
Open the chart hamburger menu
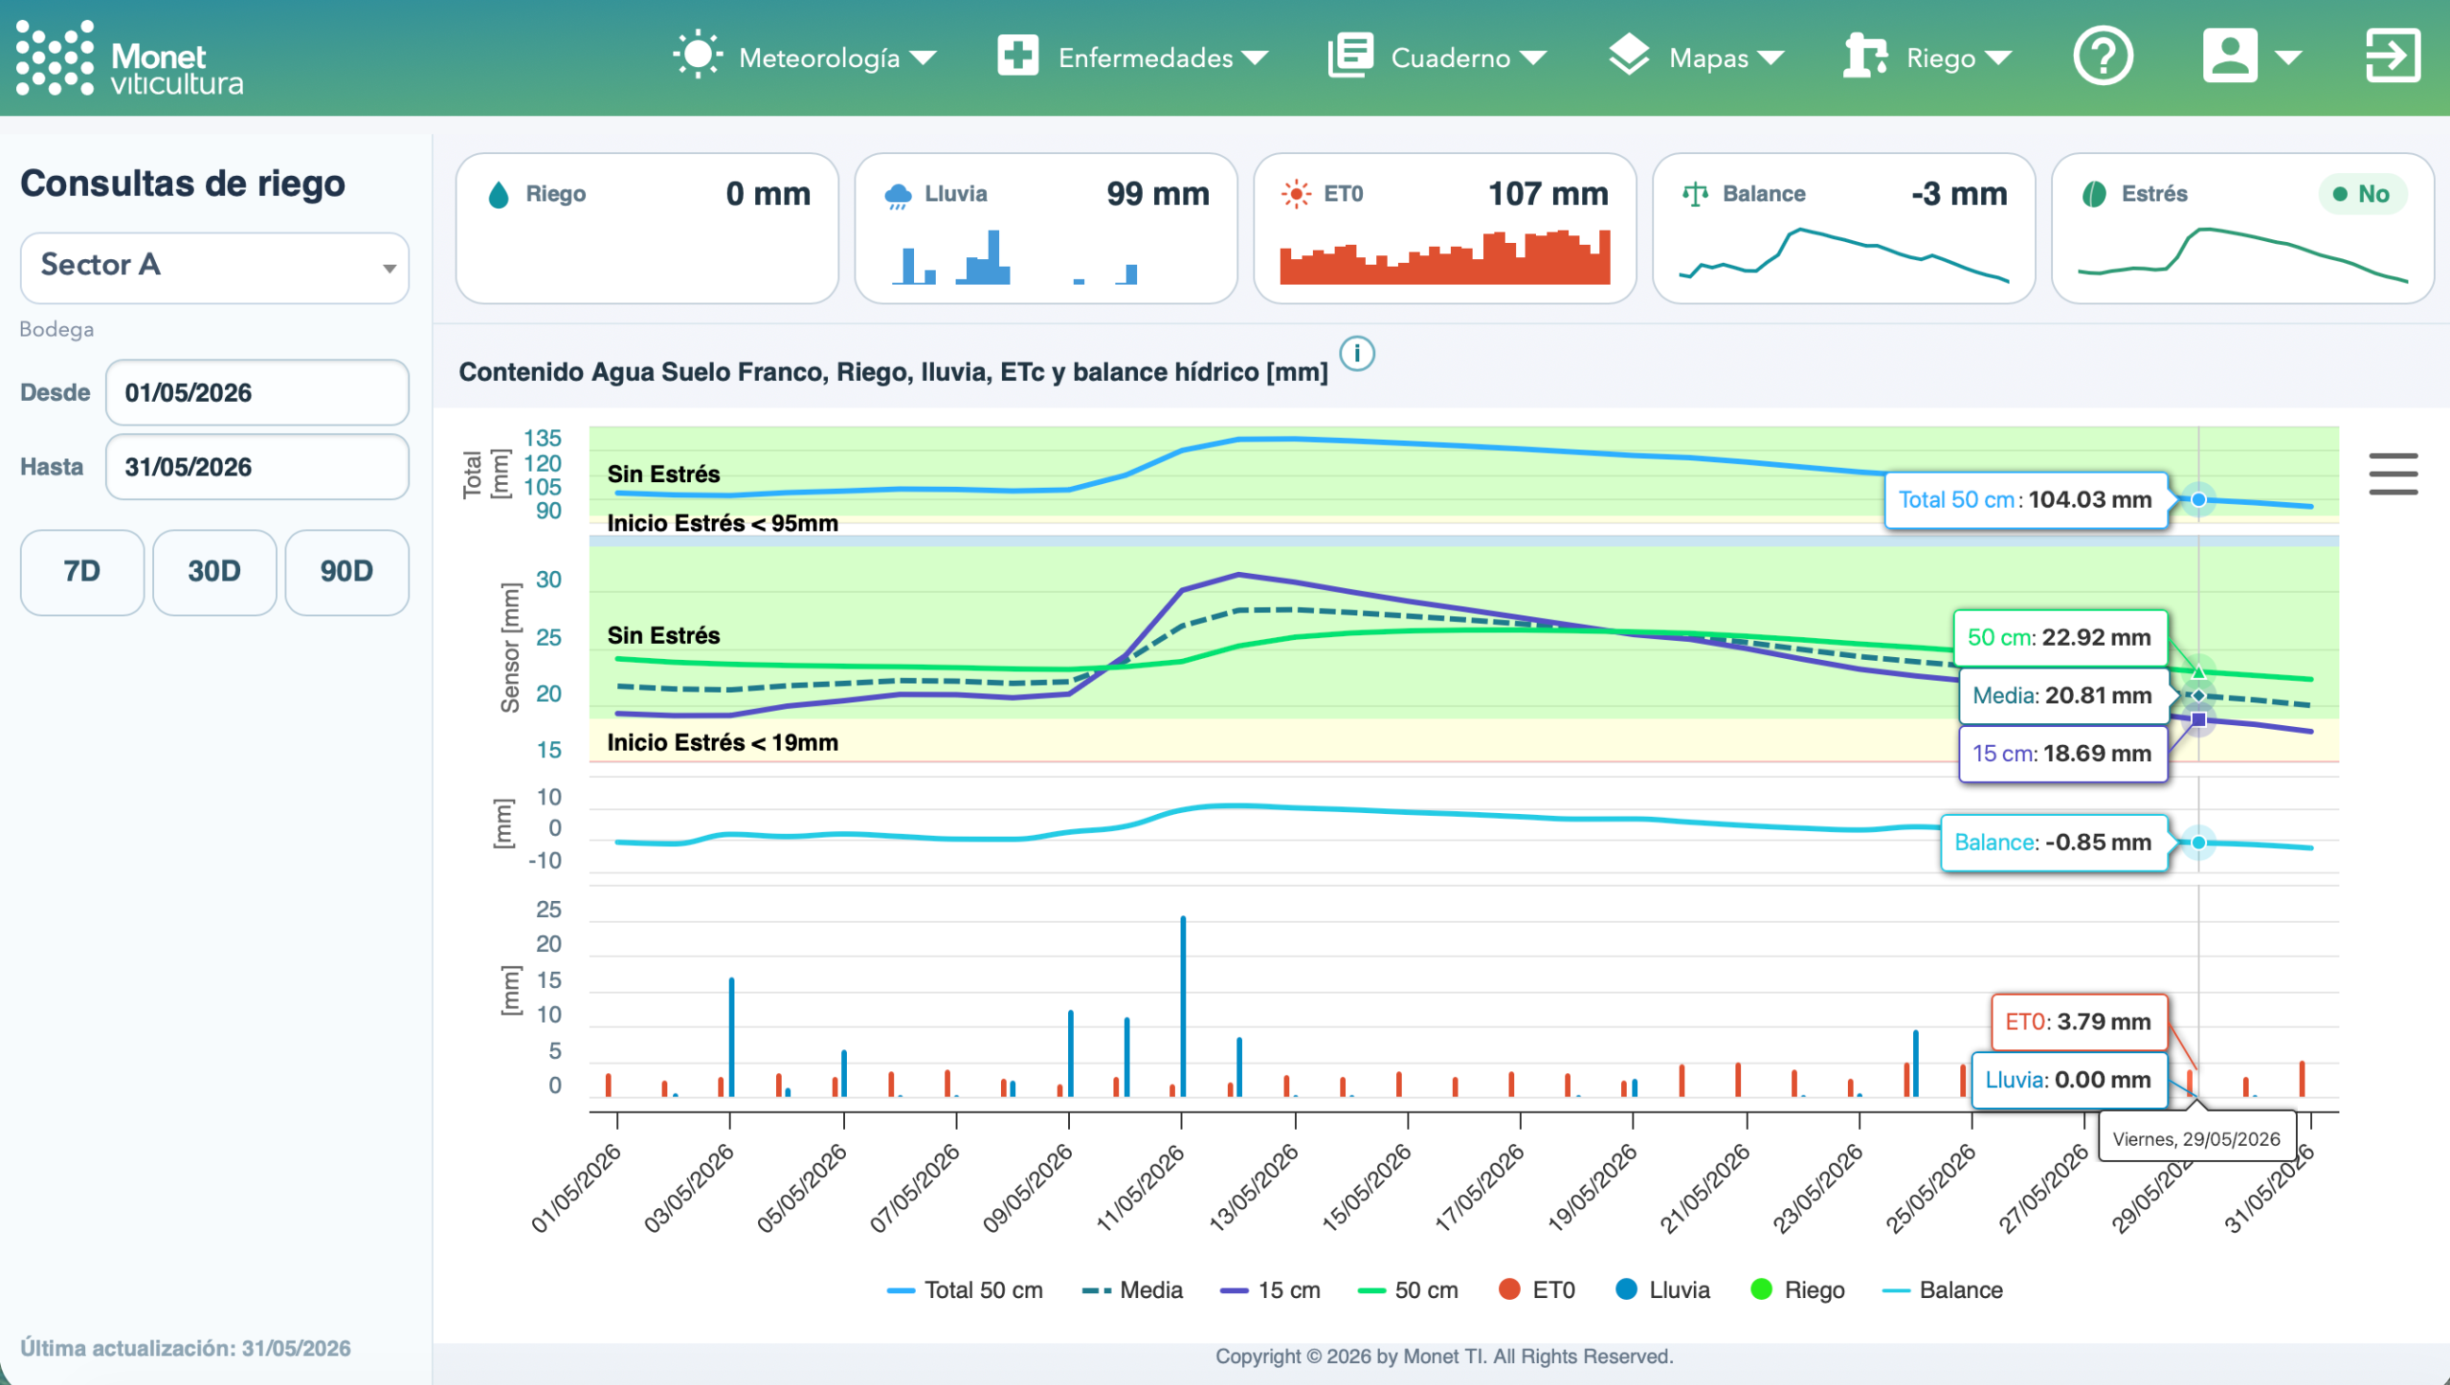pos(2393,474)
